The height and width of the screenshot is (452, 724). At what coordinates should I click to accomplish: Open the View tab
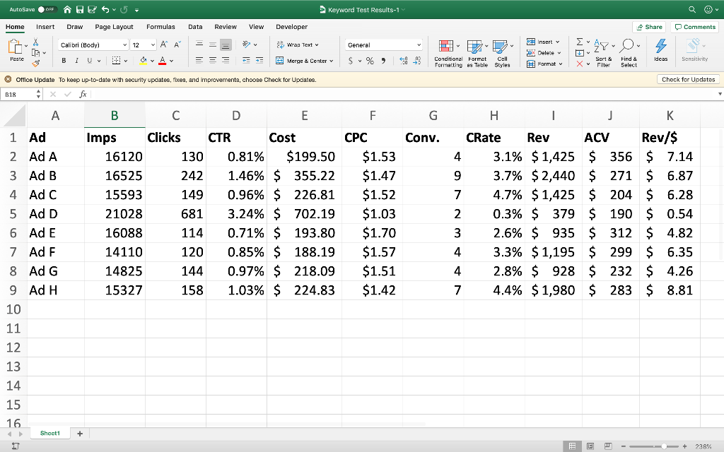(256, 27)
